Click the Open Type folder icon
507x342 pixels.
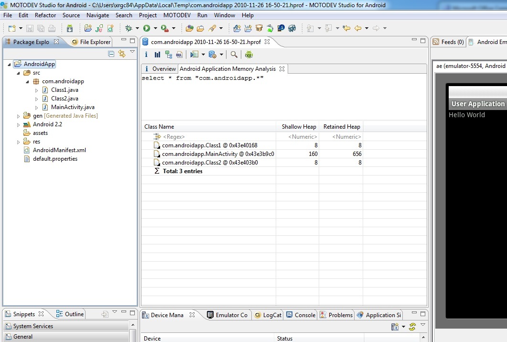pyautogui.click(x=190, y=29)
